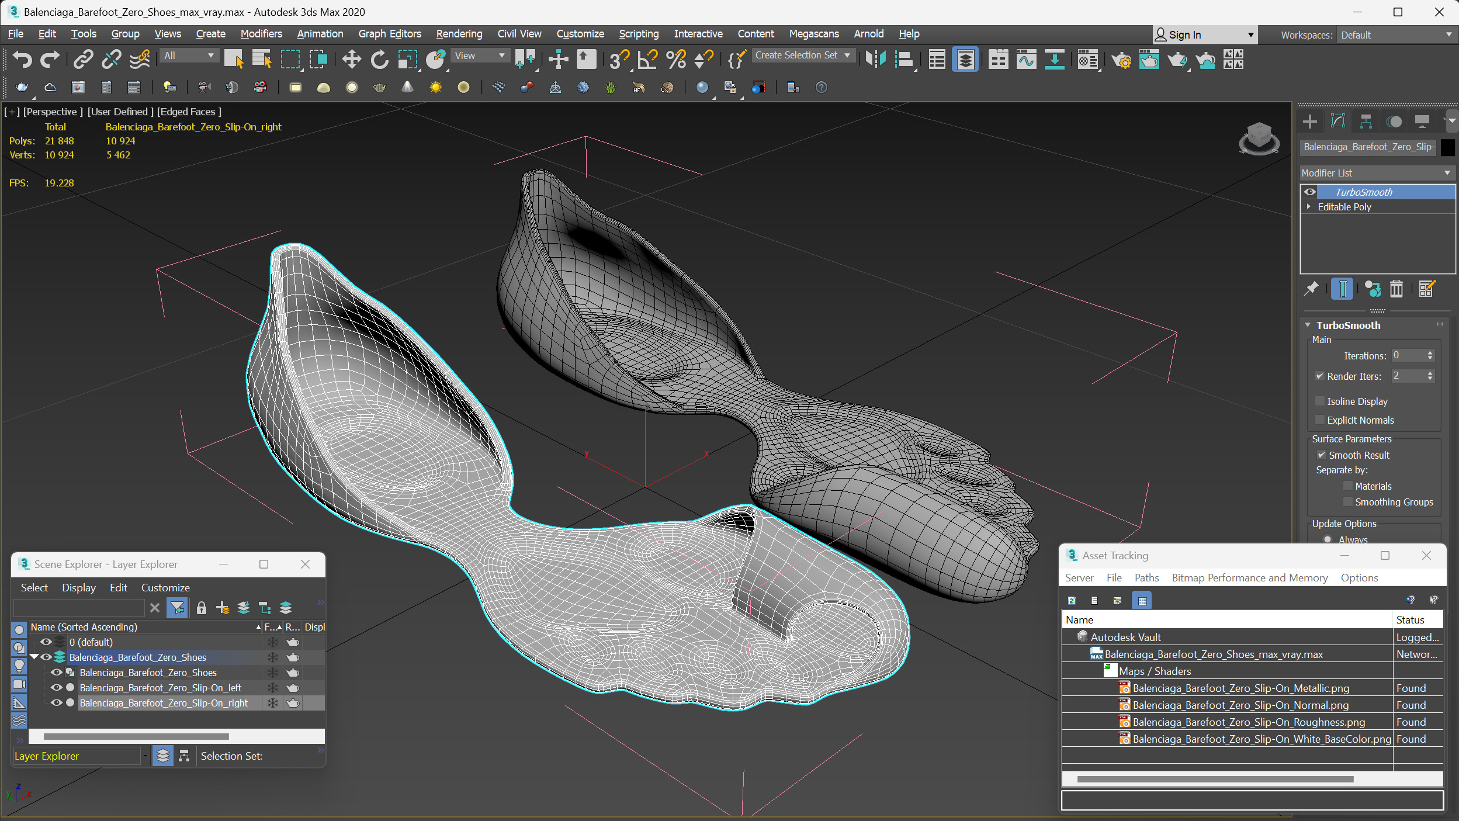The height and width of the screenshot is (821, 1459).
Task: Expand Surface Parameters section in TurboSmooth
Action: (1350, 438)
